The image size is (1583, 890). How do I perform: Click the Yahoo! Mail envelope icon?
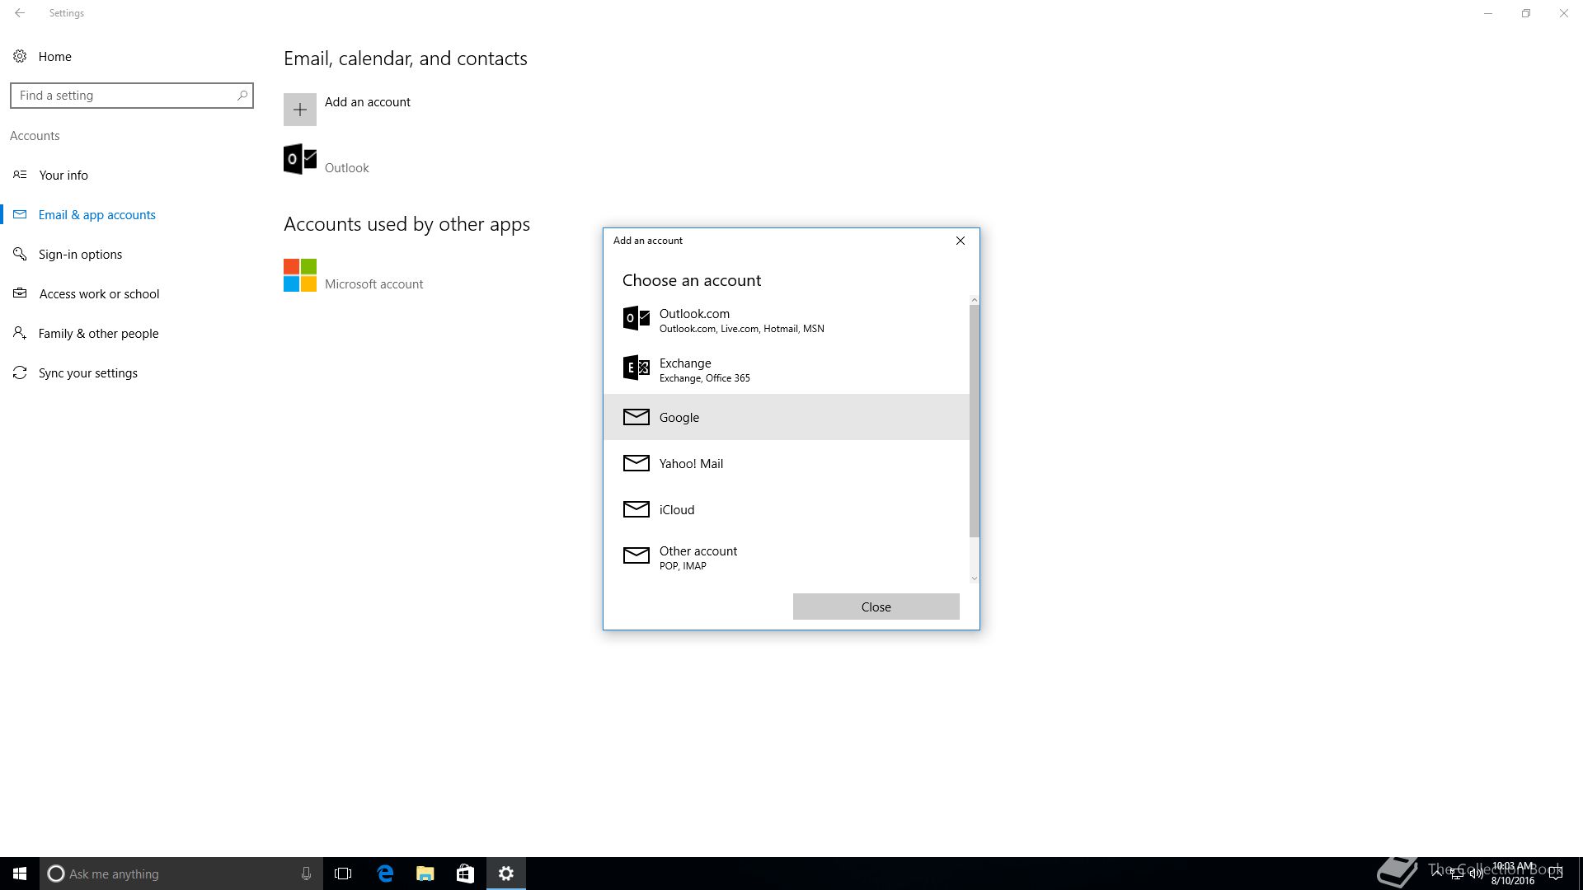point(636,463)
